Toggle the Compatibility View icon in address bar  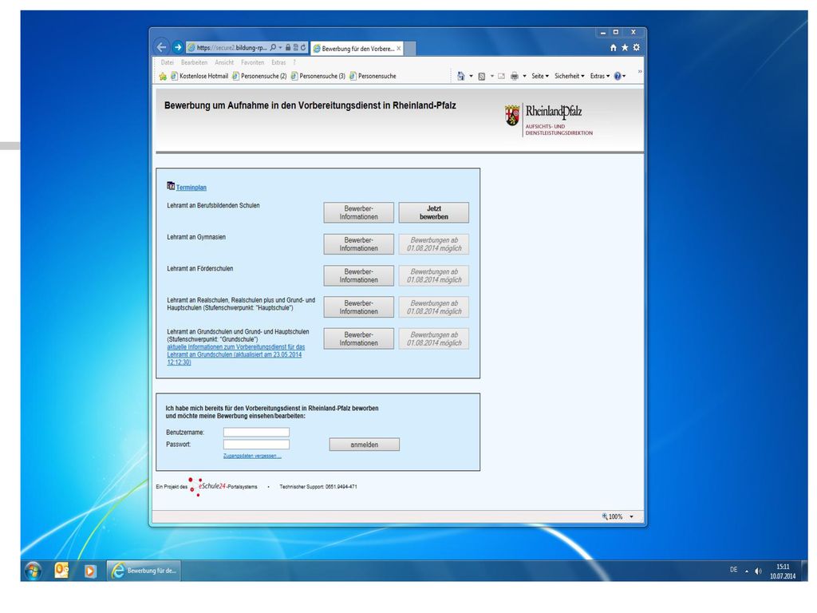[x=295, y=47]
